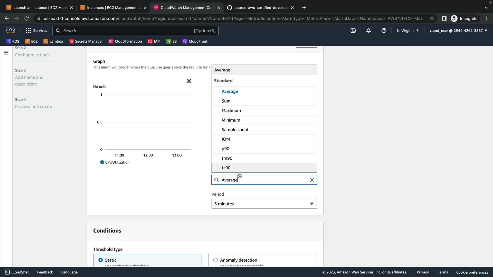This screenshot has height=277, width=493.
Task: Open the N. Virginia region selector
Action: (x=407, y=31)
